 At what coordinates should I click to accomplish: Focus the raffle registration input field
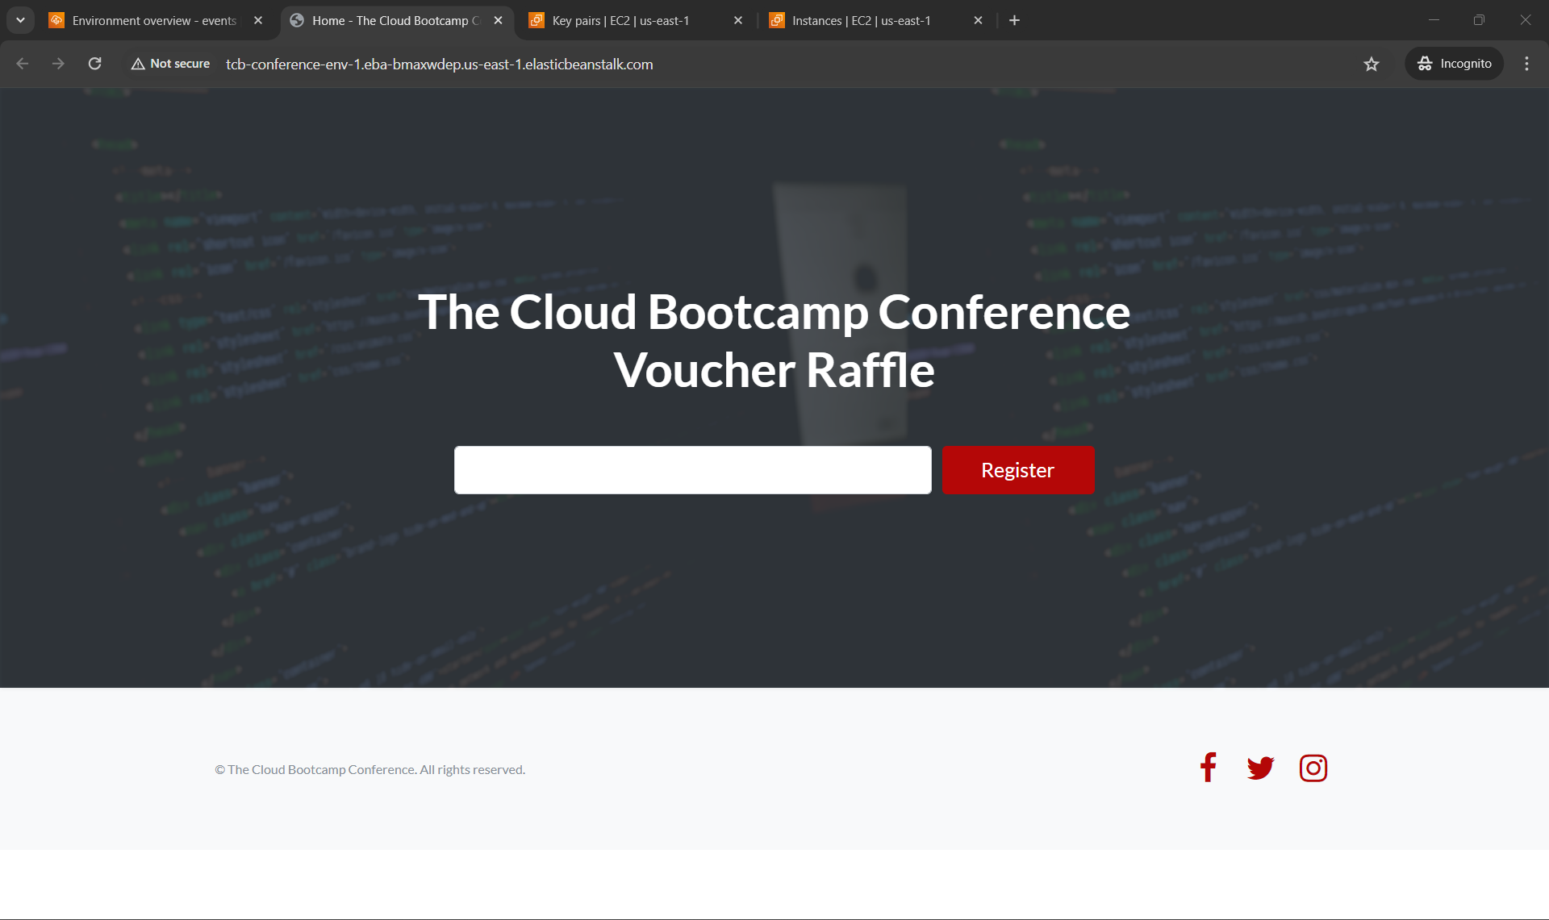[x=692, y=470]
